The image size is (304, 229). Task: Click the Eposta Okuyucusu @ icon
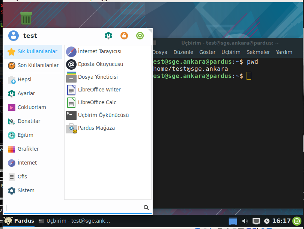(x=71, y=64)
